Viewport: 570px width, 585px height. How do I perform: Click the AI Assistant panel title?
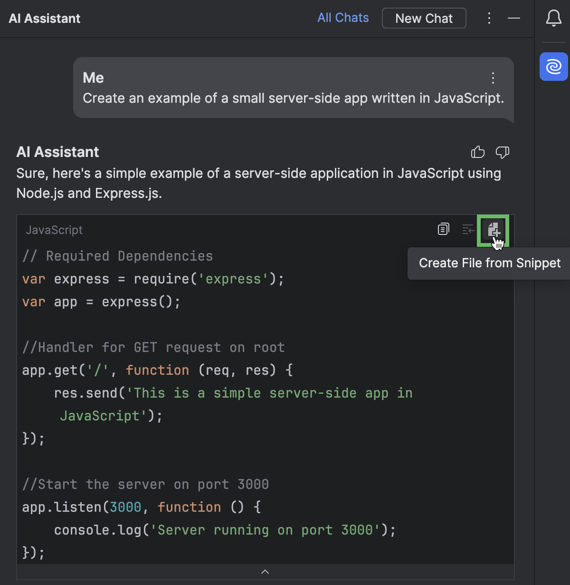45,19
